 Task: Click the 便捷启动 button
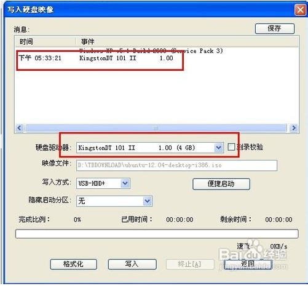click(x=221, y=184)
